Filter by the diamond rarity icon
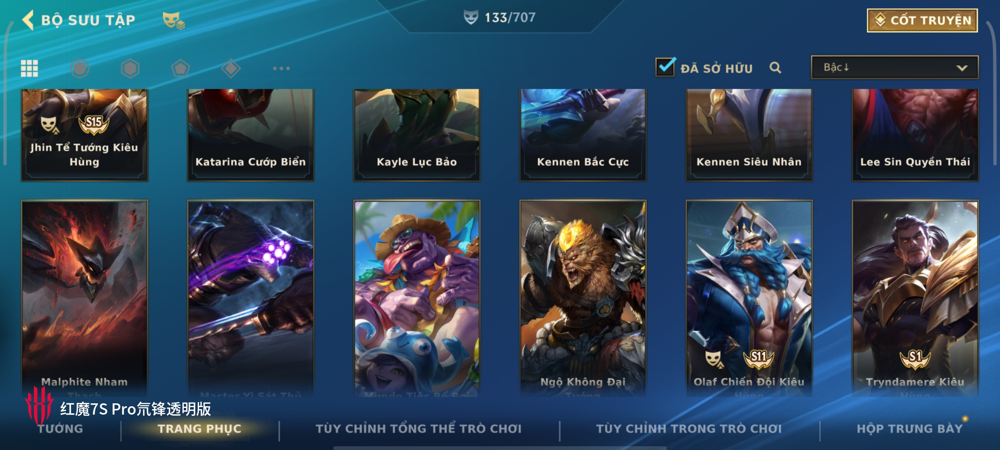 [x=231, y=68]
